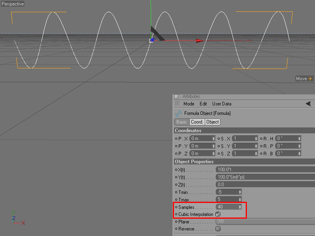Click the Move label in viewport
Screen dimensions: 315x236
tap(301, 79)
